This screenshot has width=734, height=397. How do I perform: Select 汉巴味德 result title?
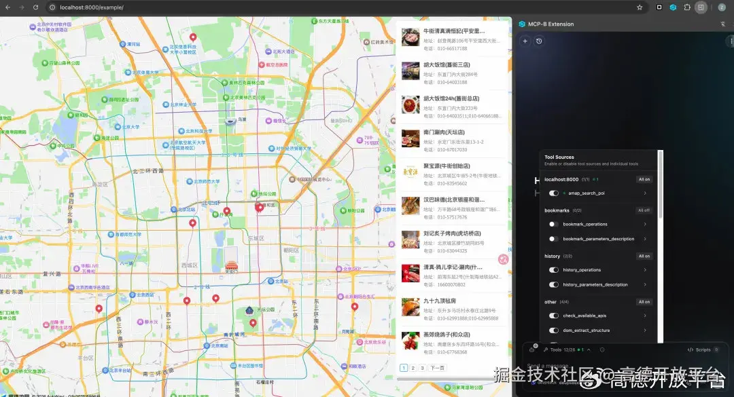click(454, 200)
